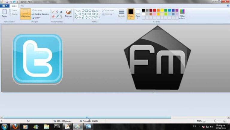This screenshot has width=230, height=130.
Task: Expand the Seleccionar dropdown arrow
Action: pyautogui.click(x=25, y=18)
